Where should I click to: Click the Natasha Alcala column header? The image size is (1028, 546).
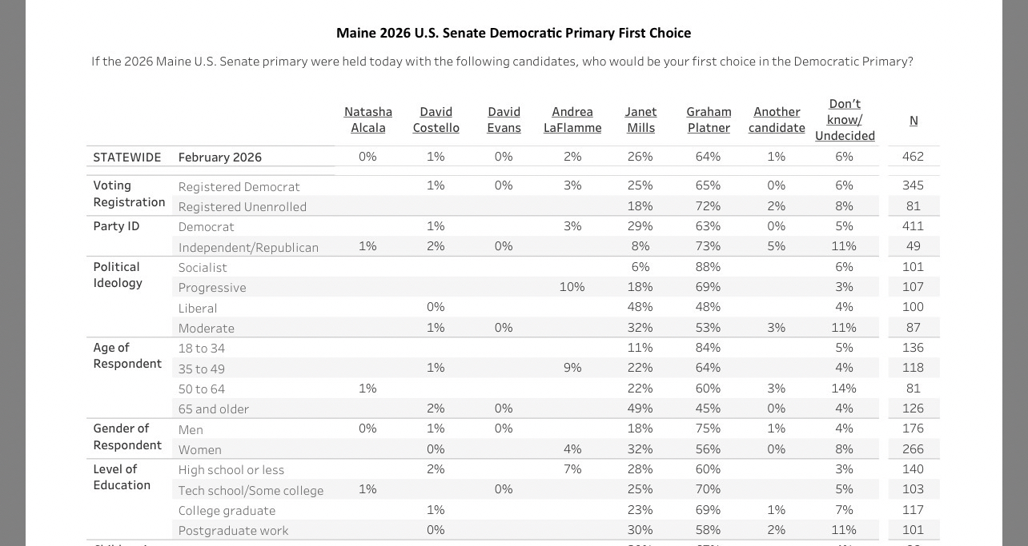[x=367, y=120]
